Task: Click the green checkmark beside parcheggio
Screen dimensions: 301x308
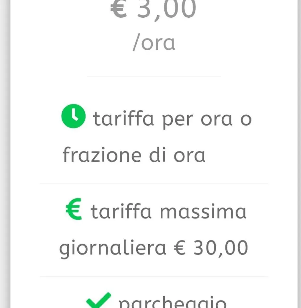Action: pos(99,301)
